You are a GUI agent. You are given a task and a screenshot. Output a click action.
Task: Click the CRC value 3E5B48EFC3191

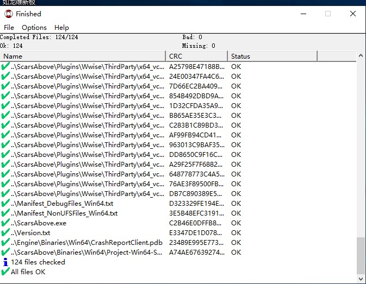(196, 213)
